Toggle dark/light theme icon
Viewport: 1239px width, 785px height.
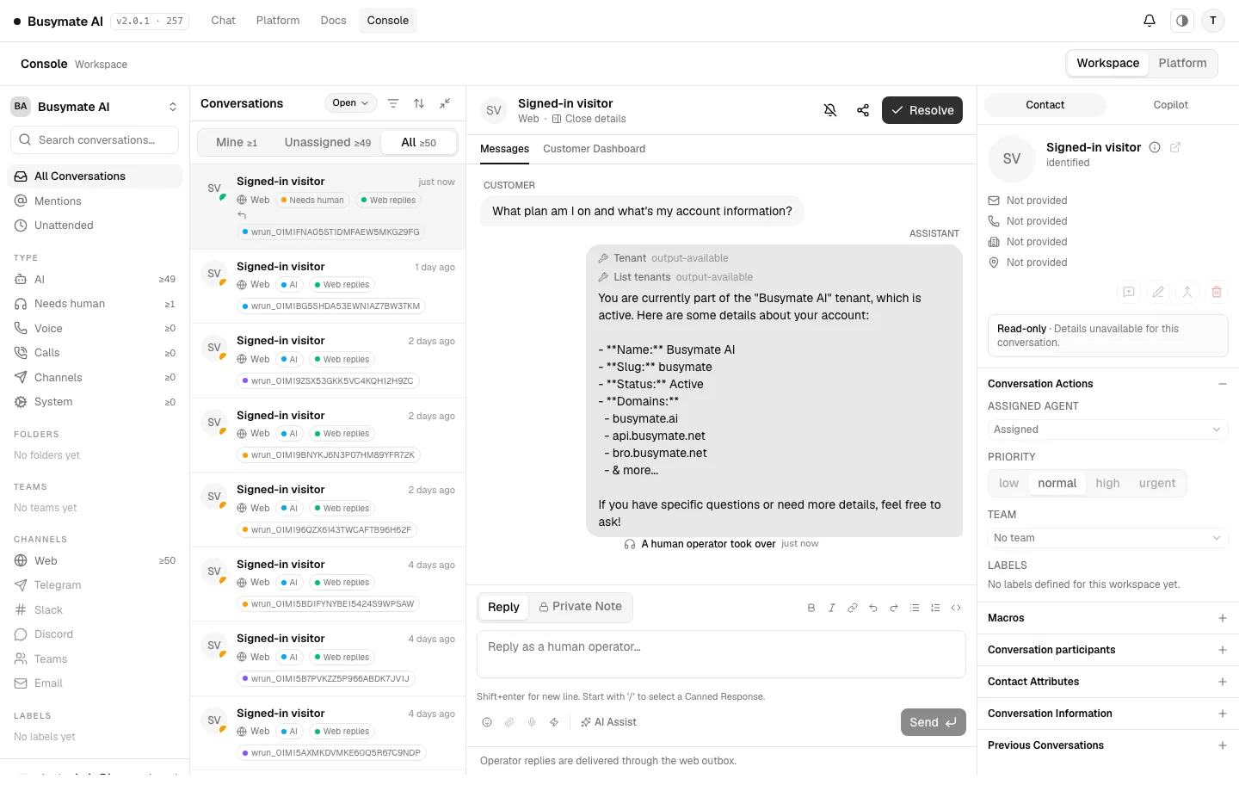pyautogui.click(x=1182, y=21)
